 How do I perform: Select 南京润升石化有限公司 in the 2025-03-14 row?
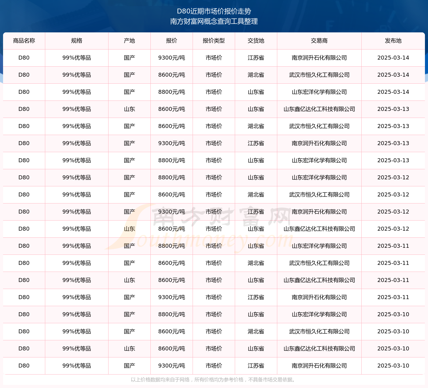(319, 58)
